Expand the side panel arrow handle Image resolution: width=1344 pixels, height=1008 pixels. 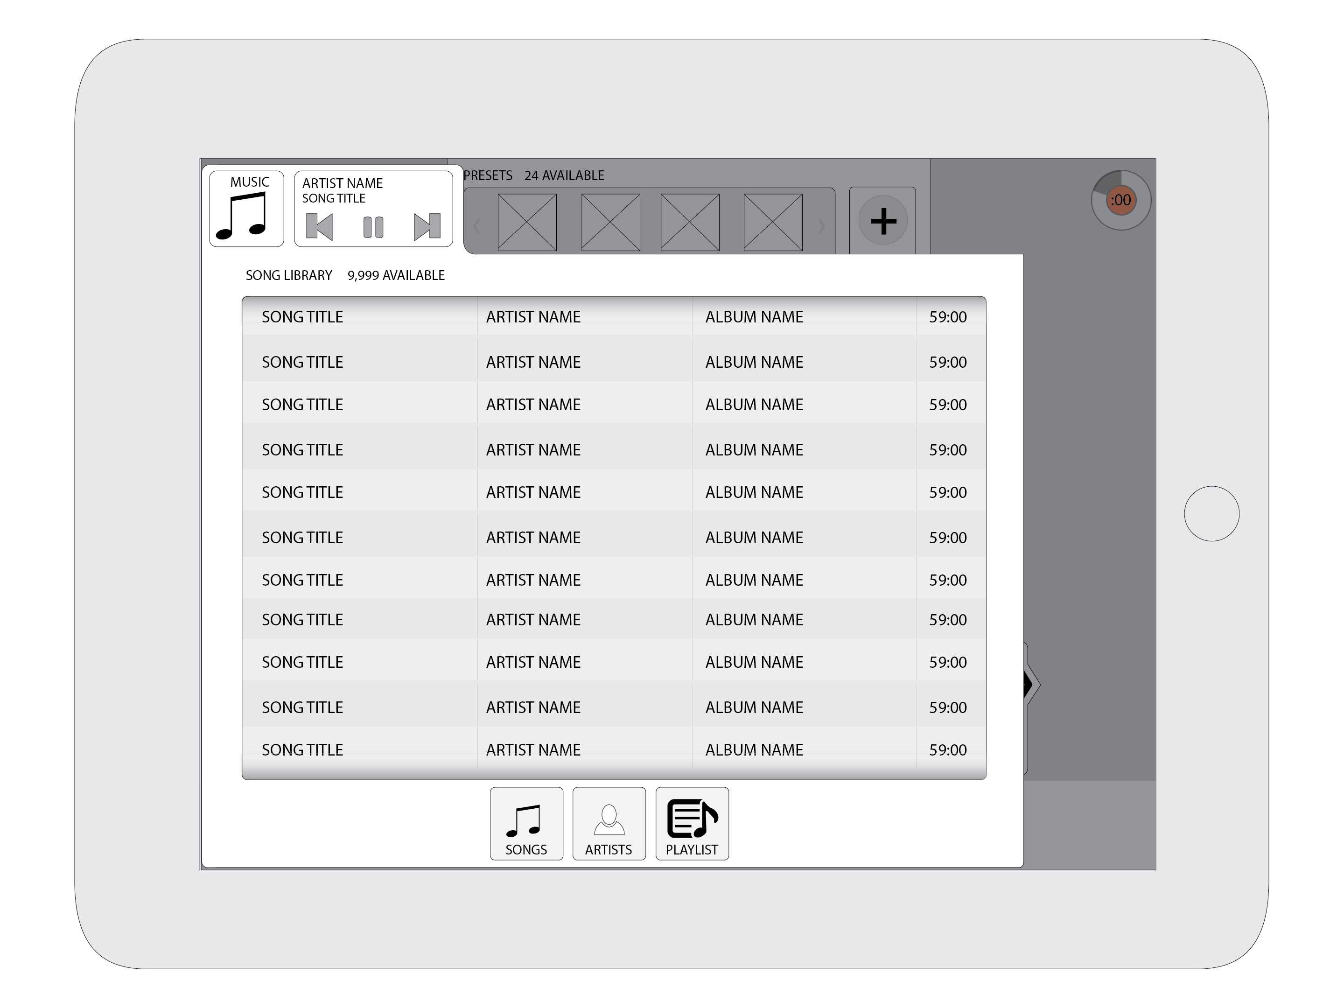click(x=1030, y=685)
